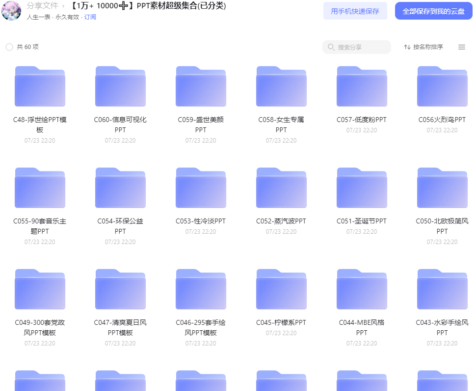Screen dimensions: 476x391
Task: Click the C059-盛世美颜PPT folder name
Action: click(201, 124)
